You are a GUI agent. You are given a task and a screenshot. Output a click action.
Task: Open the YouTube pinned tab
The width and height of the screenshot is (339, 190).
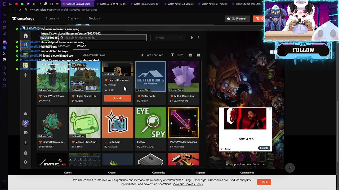click(x=16, y=4)
